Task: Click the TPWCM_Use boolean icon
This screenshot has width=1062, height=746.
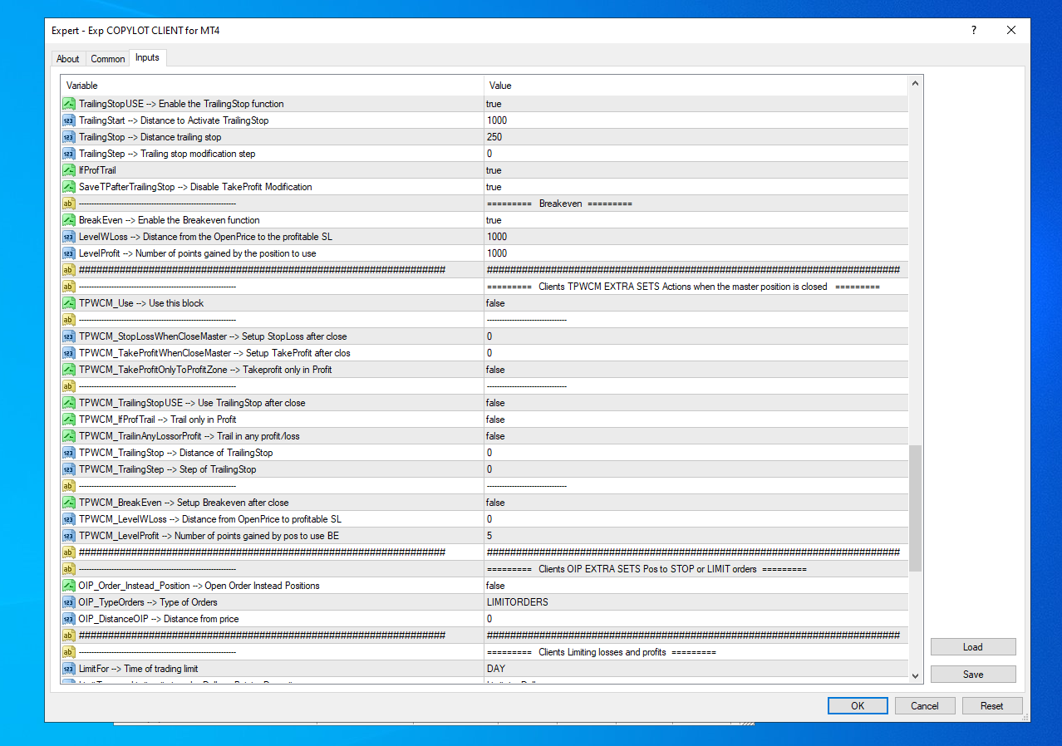Action: pos(69,303)
